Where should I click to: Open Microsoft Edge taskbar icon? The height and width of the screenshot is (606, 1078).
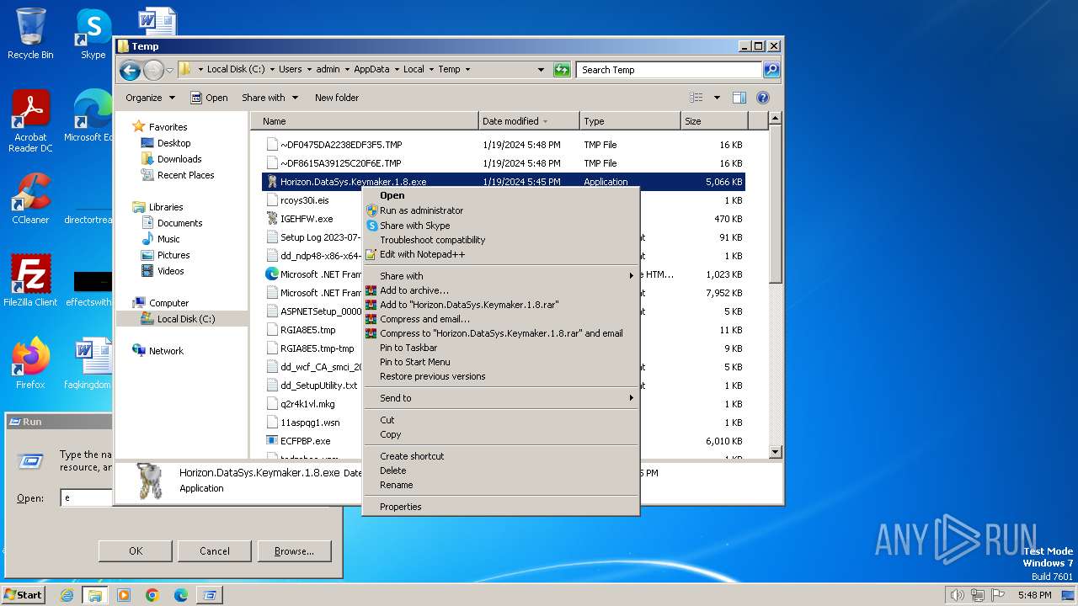tap(181, 595)
